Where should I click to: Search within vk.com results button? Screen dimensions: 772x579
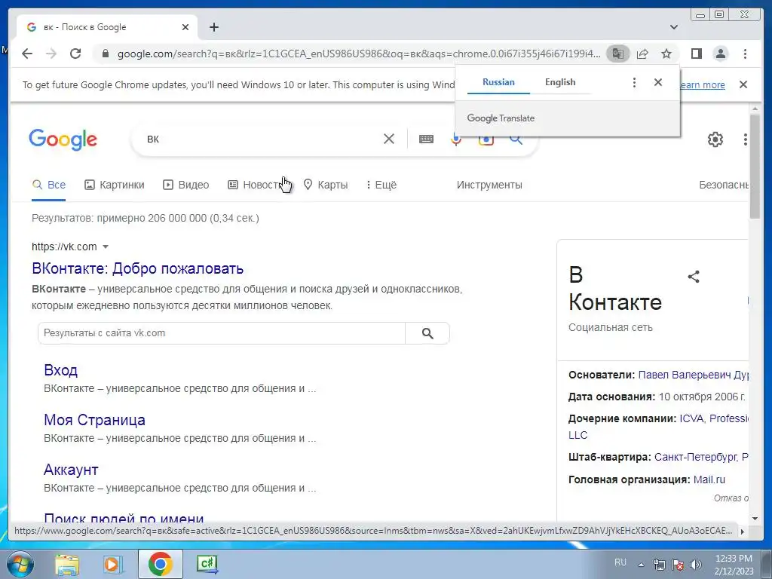click(x=427, y=333)
